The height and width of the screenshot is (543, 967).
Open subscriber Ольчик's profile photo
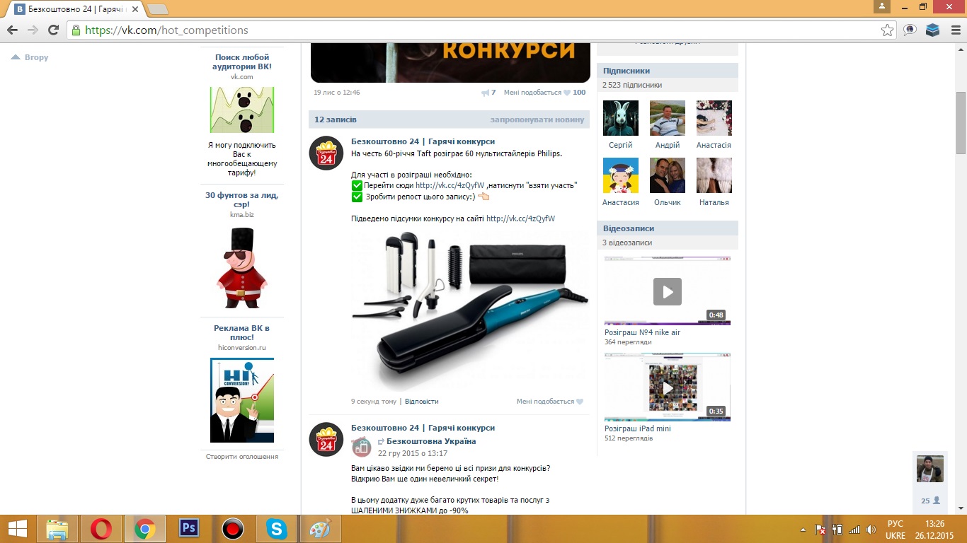pyautogui.click(x=668, y=175)
